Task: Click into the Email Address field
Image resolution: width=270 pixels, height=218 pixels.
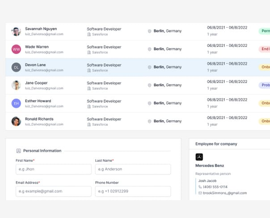Action: (x=54, y=191)
